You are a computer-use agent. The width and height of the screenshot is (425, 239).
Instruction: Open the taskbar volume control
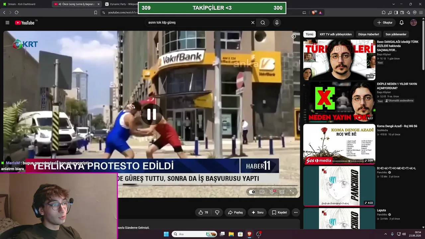404,234
